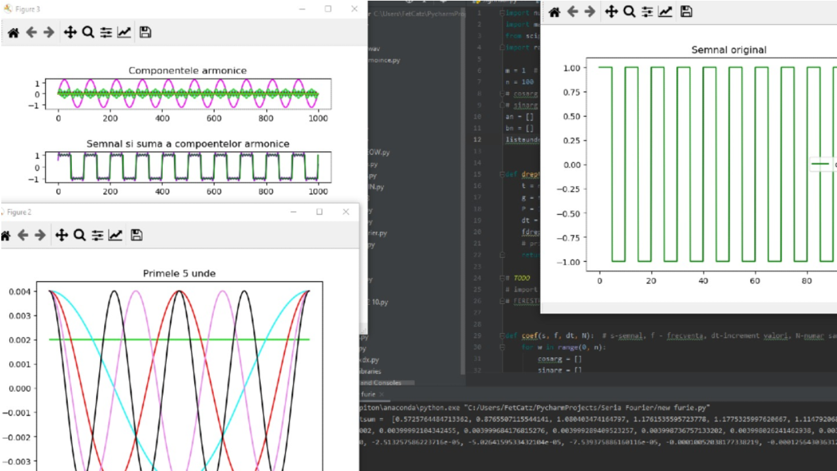
Task: Save the figure from Figure 2 toolbar
Action: click(x=137, y=235)
